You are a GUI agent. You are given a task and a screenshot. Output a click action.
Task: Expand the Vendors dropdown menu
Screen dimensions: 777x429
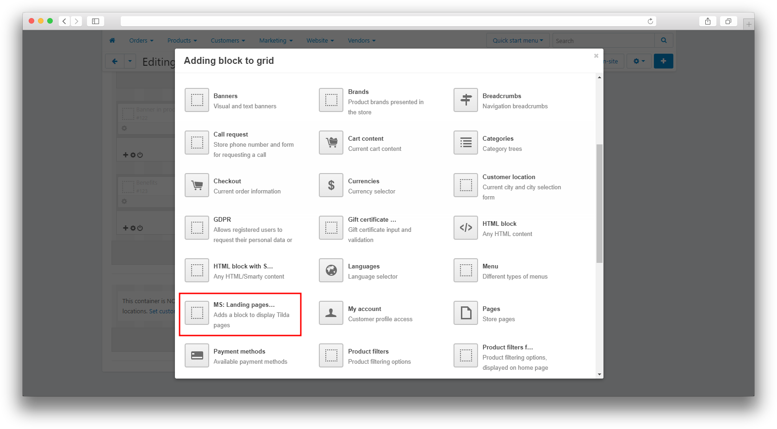click(361, 41)
